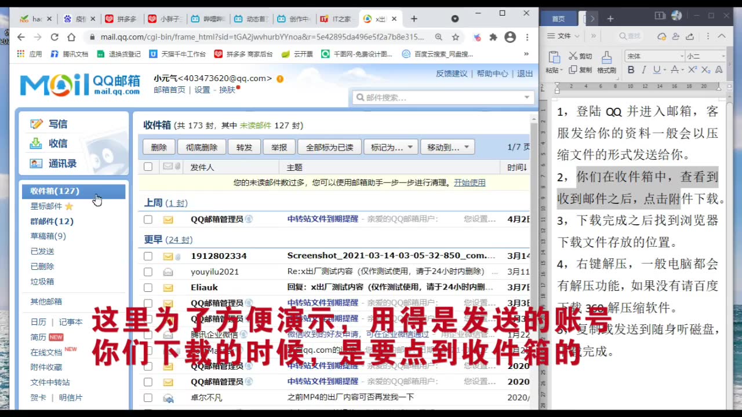Open the 写信 compose mail icon

[36, 123]
